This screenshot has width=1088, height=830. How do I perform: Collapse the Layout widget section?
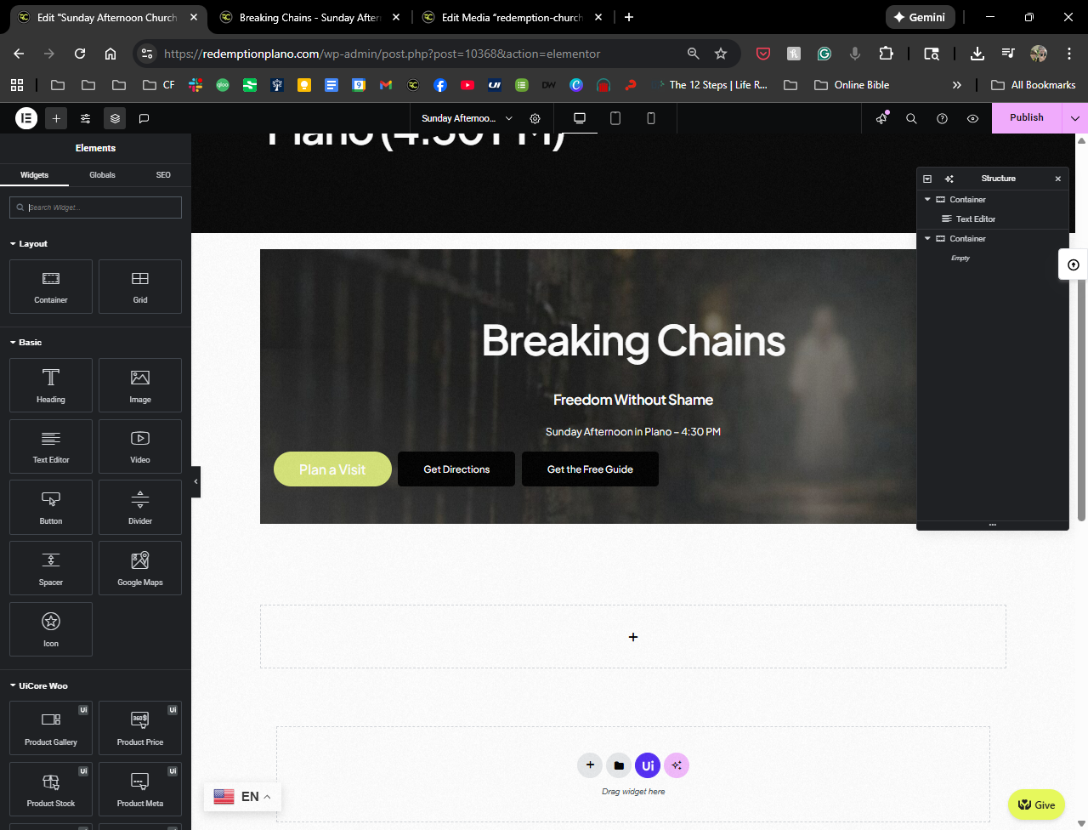pos(14,244)
